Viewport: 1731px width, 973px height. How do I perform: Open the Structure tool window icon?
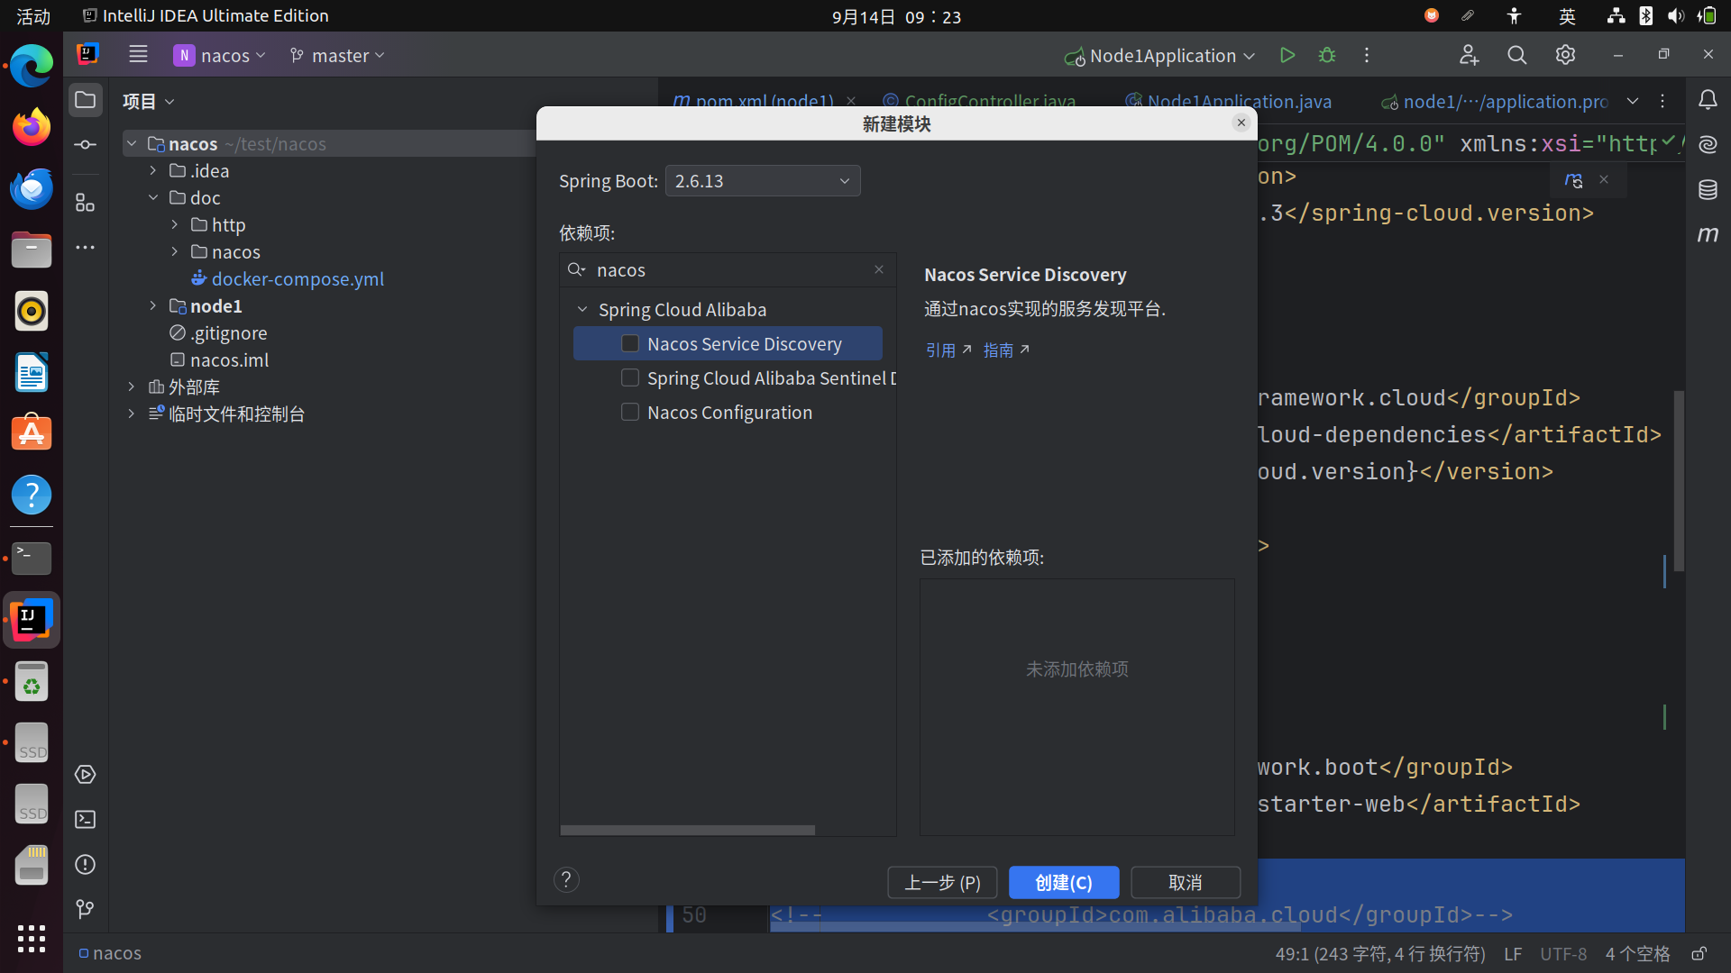pos(86,203)
